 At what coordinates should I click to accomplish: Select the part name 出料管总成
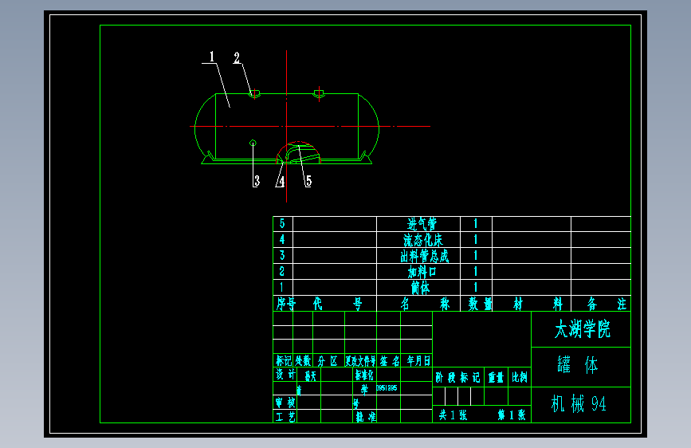(x=424, y=256)
